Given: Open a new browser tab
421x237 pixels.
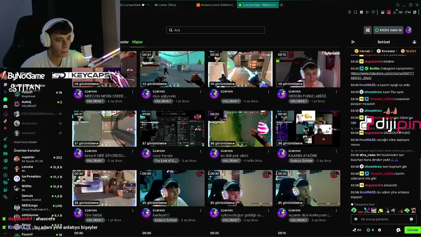Looking at the screenshot, I should click(x=281, y=5).
